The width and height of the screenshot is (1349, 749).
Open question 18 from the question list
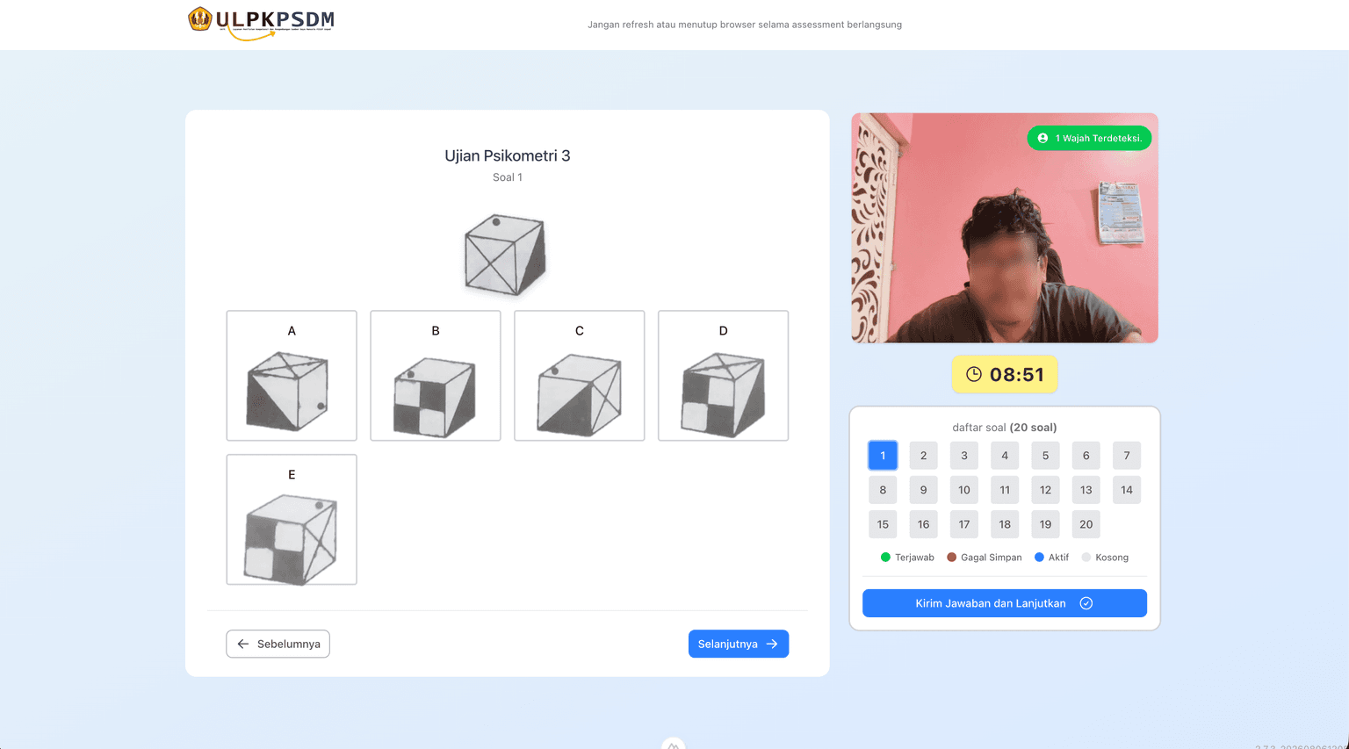pyautogui.click(x=1005, y=524)
